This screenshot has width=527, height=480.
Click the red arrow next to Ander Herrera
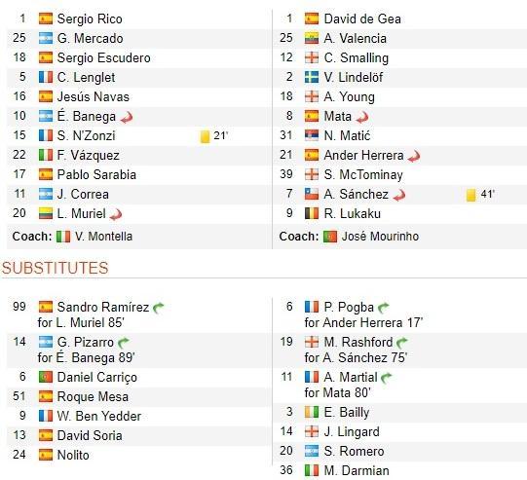point(414,156)
